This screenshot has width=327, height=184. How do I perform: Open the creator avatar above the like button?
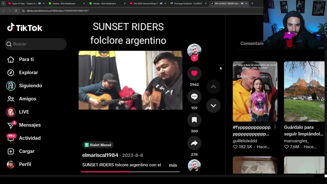click(x=194, y=50)
